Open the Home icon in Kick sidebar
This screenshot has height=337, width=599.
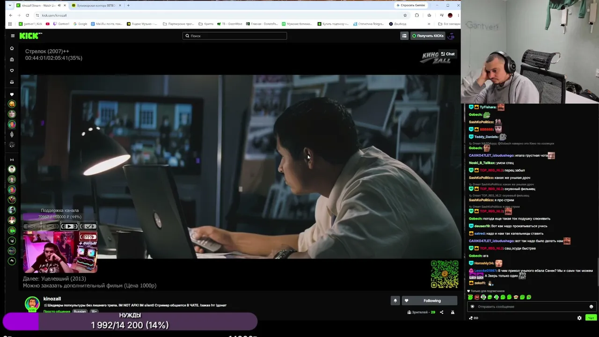[x=12, y=48]
